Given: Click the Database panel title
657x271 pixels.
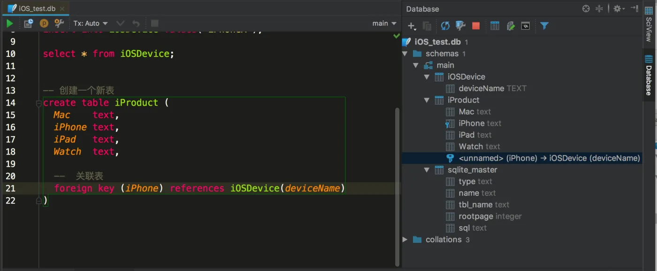Looking at the screenshot, I should point(422,9).
